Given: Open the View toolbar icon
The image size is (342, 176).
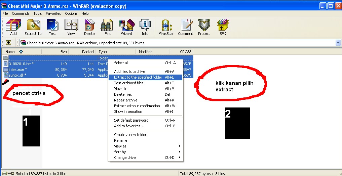Looking at the screenshot, I should [71, 25].
